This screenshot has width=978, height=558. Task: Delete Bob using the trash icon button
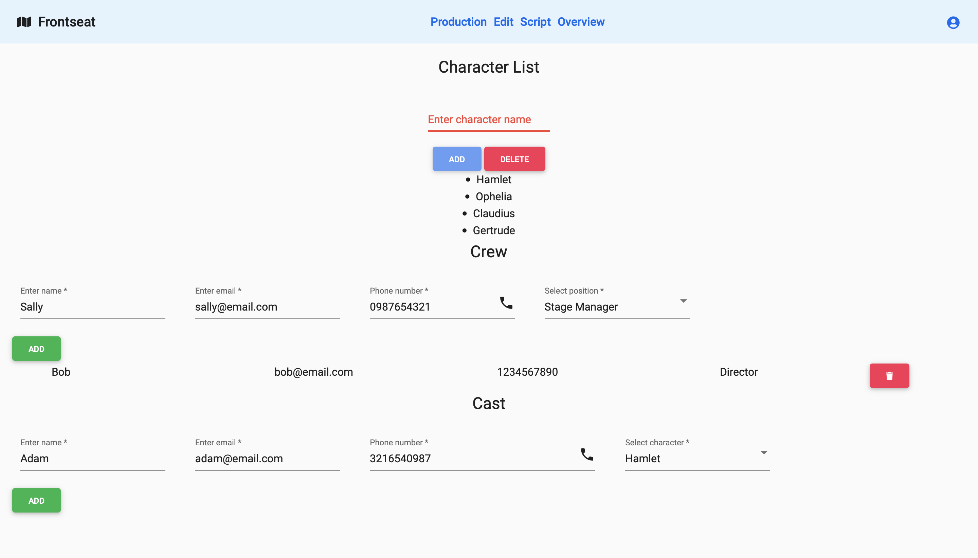click(889, 376)
